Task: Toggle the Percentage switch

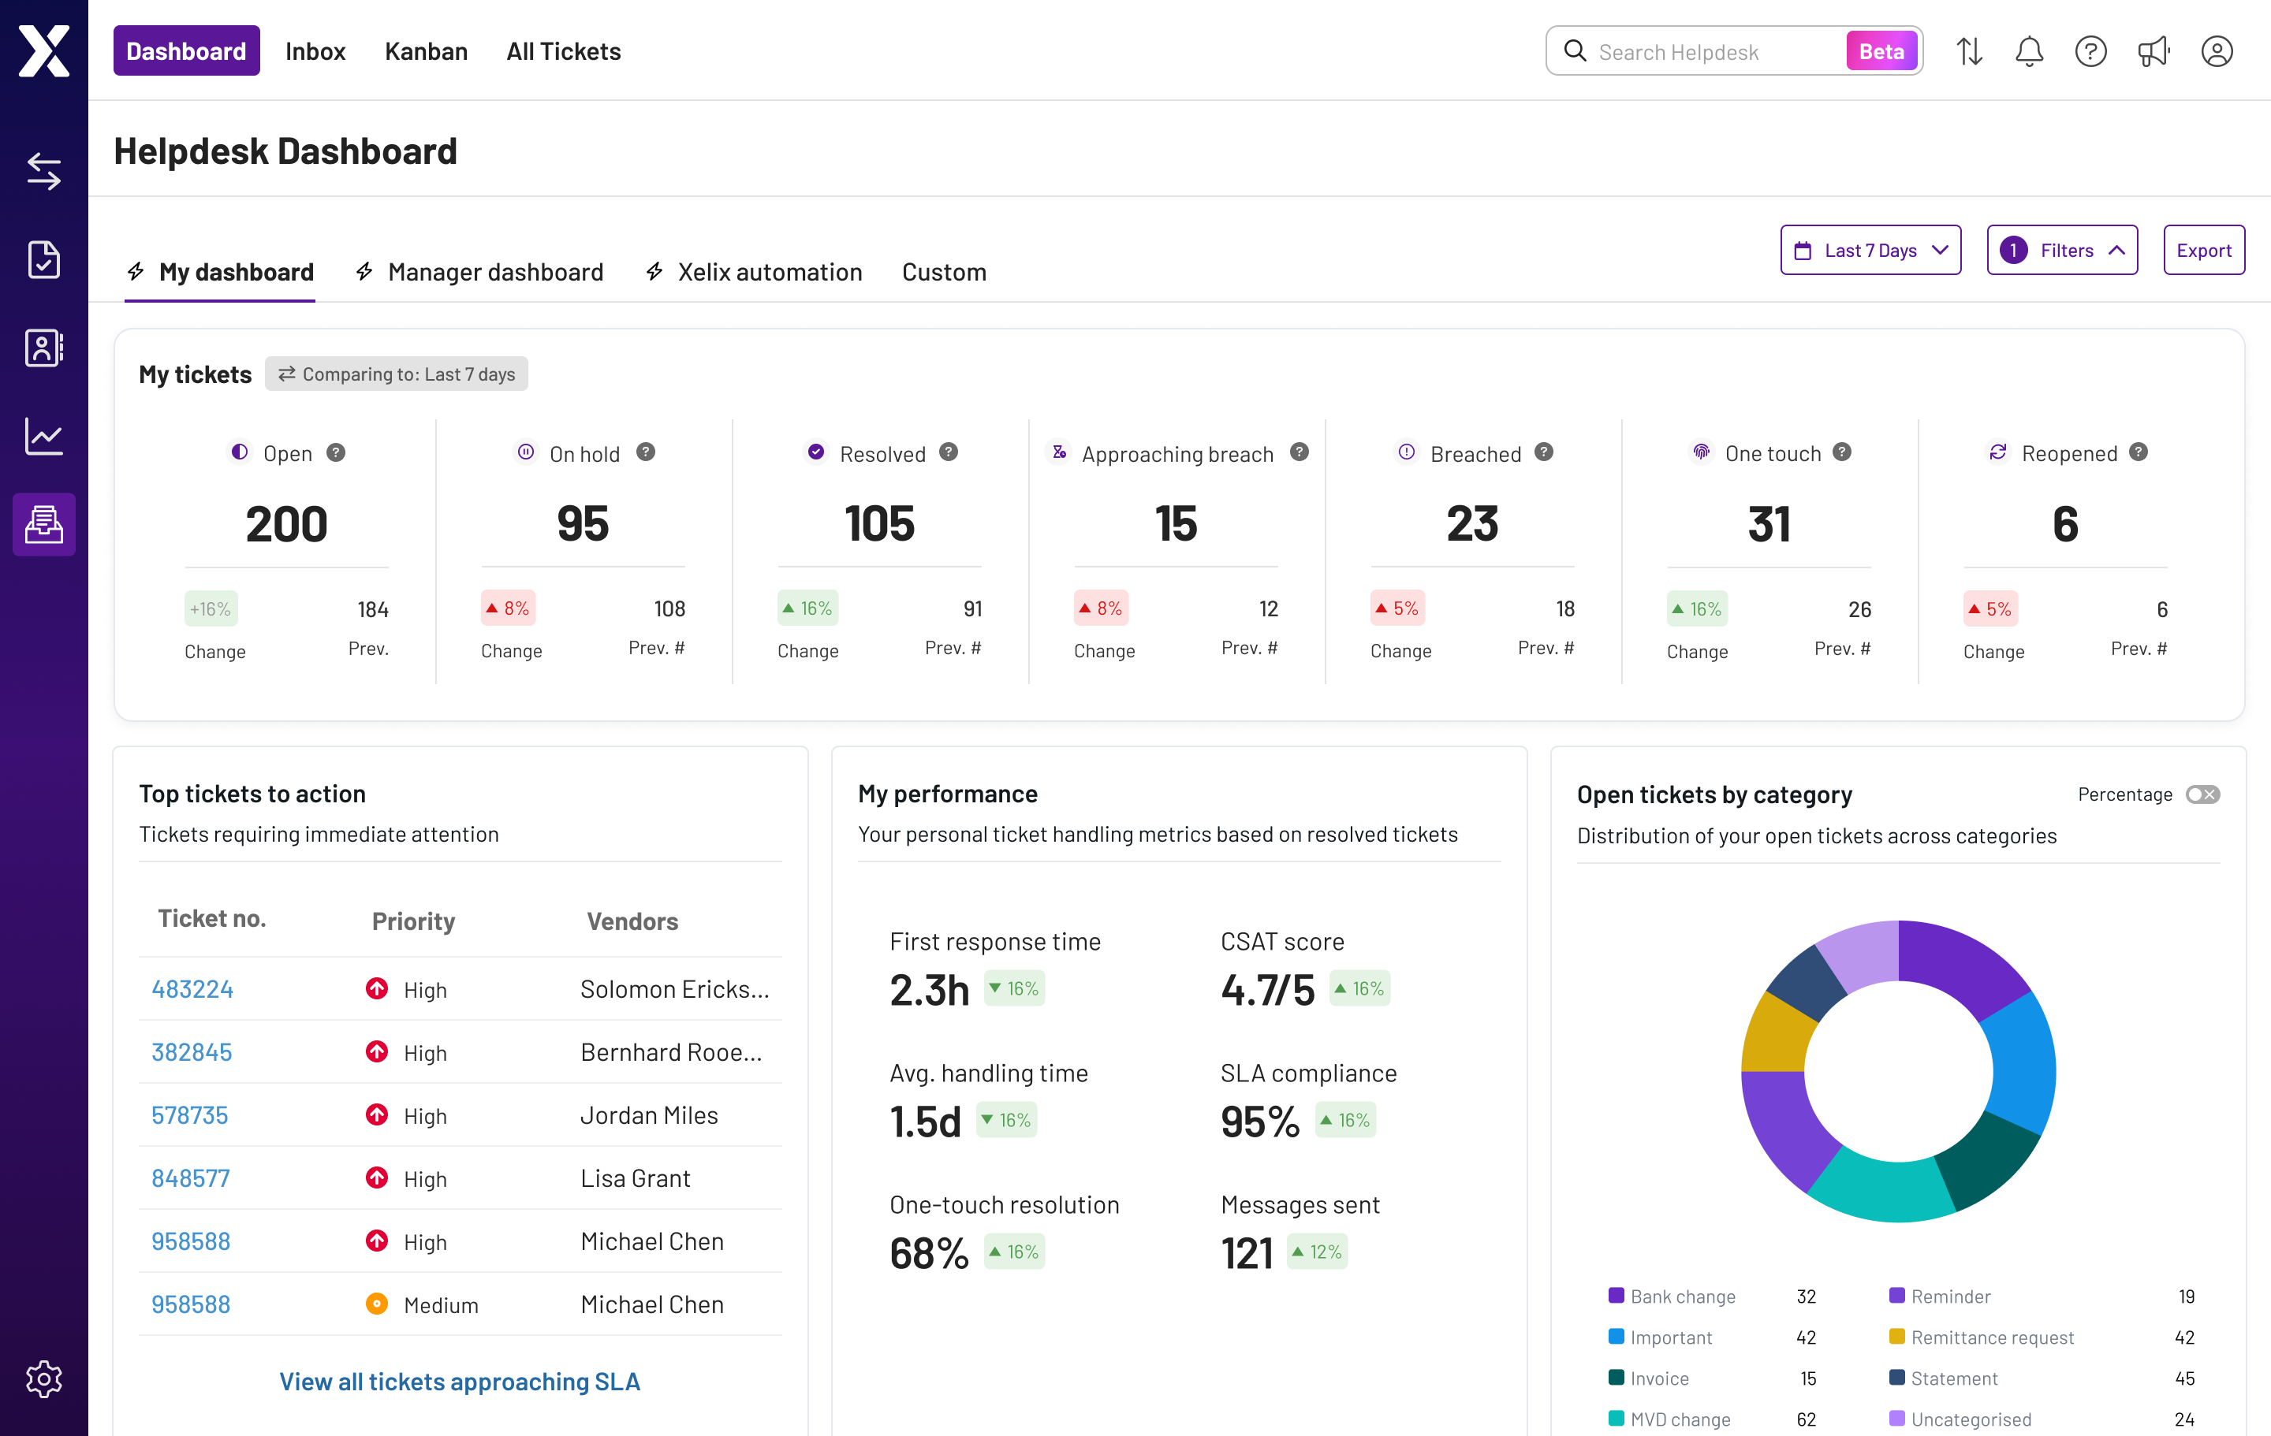Action: pos(2203,794)
